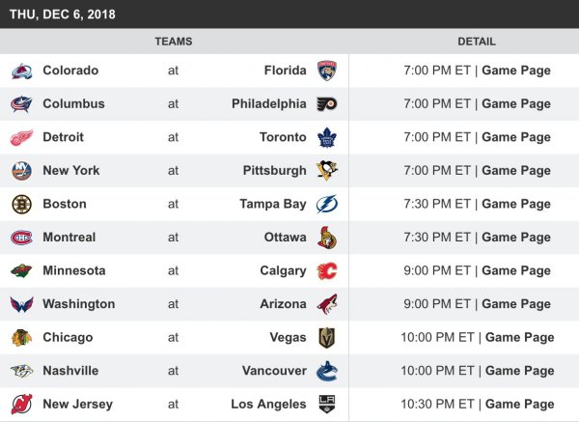Viewport: 579px width, 422px height.
Task: Click the Calgary Flames logo
Action: (x=327, y=270)
